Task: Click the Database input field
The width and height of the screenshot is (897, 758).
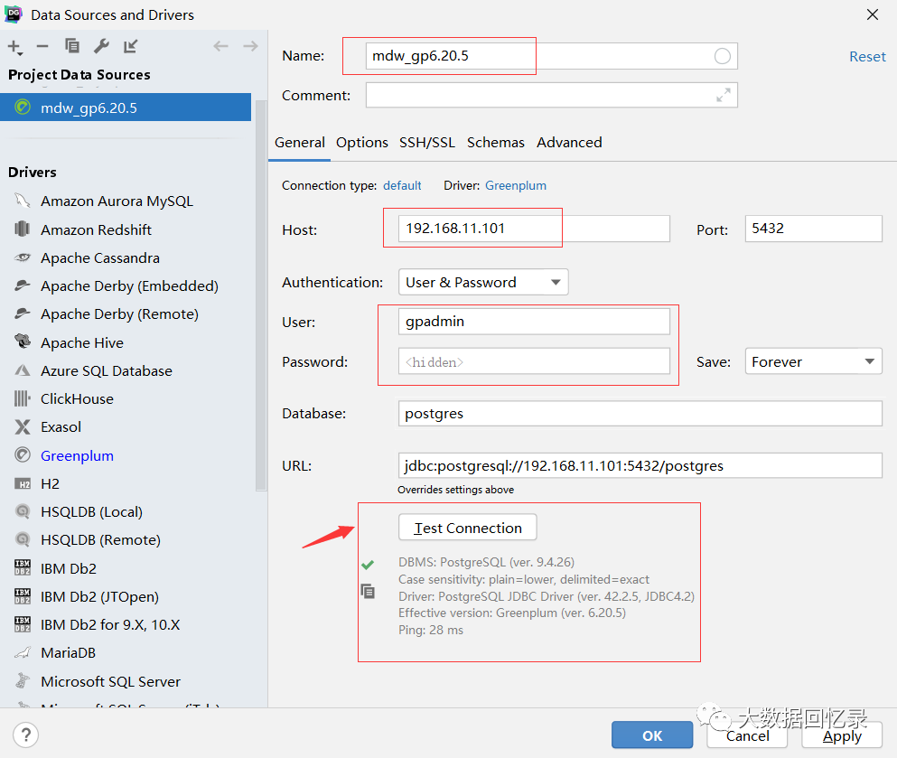Action: point(640,413)
